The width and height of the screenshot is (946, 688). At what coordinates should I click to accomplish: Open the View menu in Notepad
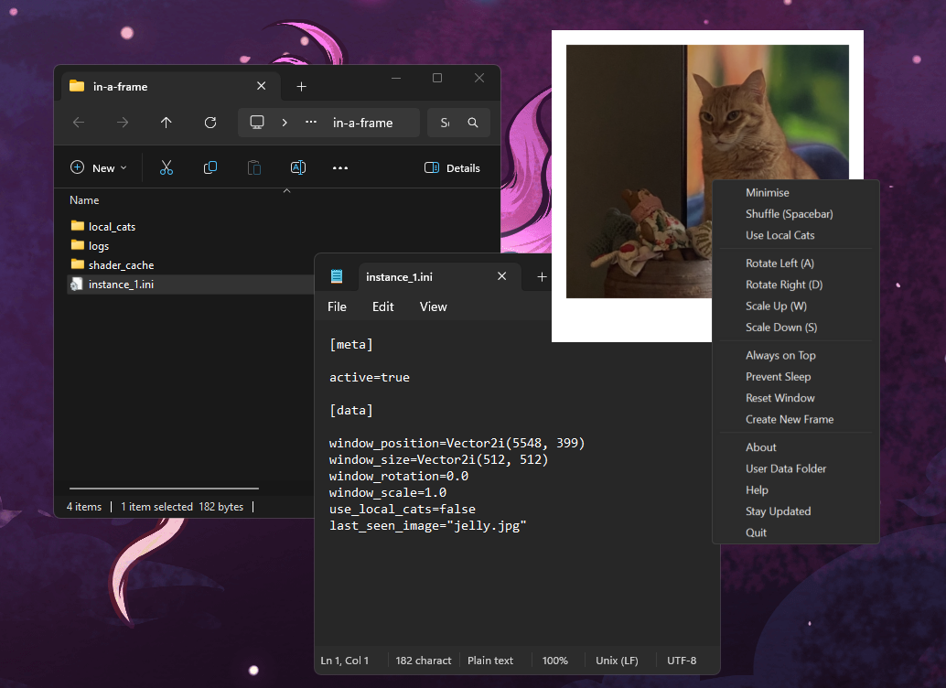pos(433,306)
